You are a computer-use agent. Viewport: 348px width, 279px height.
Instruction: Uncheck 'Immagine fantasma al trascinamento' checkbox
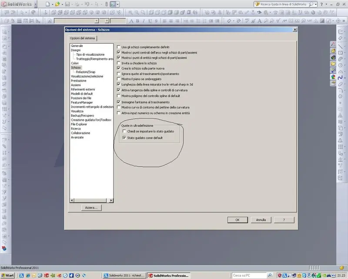click(118, 102)
